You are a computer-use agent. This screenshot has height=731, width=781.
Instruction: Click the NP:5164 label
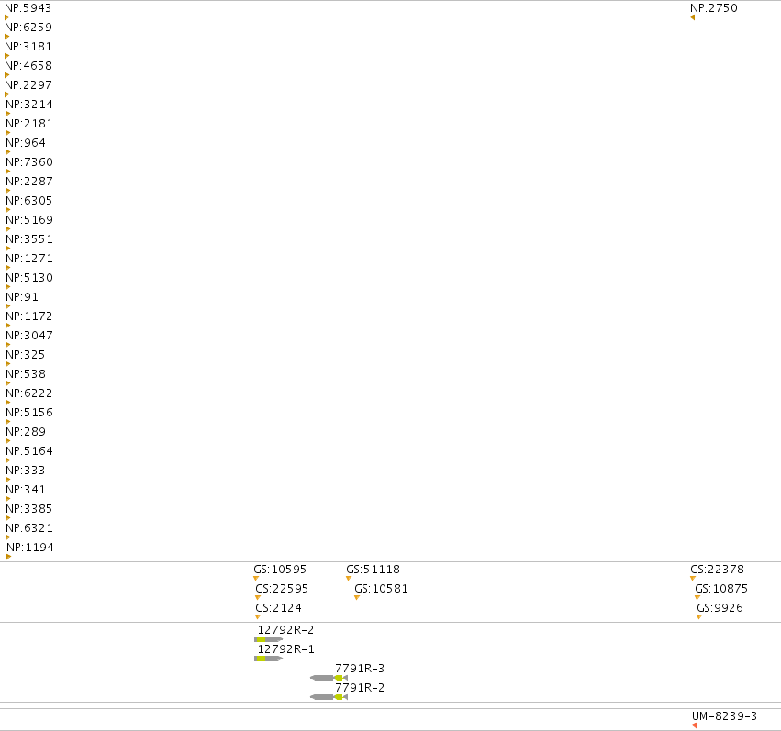tap(29, 451)
